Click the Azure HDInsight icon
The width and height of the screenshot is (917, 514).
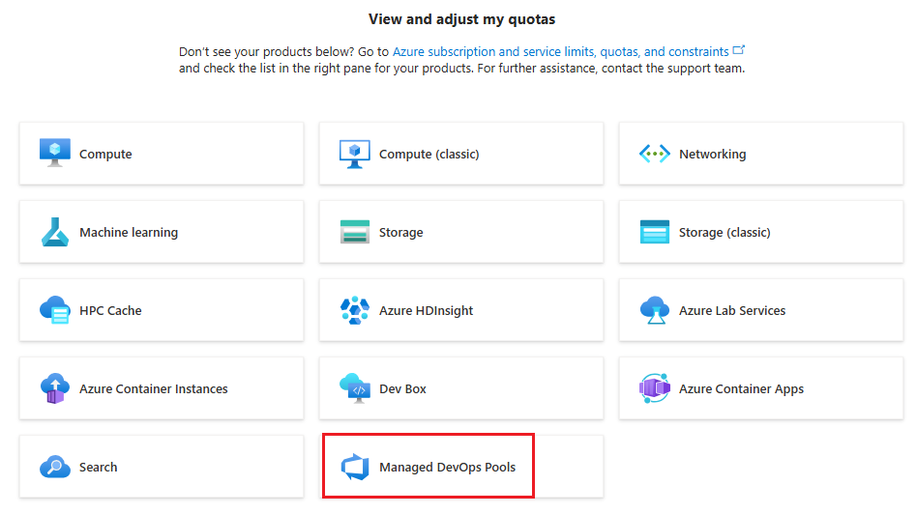pos(355,310)
